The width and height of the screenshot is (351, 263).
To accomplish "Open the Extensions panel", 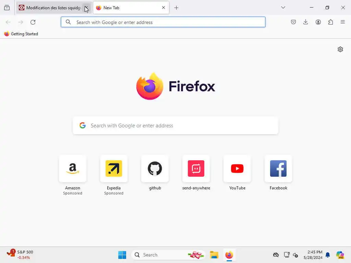I will pyautogui.click(x=330, y=22).
